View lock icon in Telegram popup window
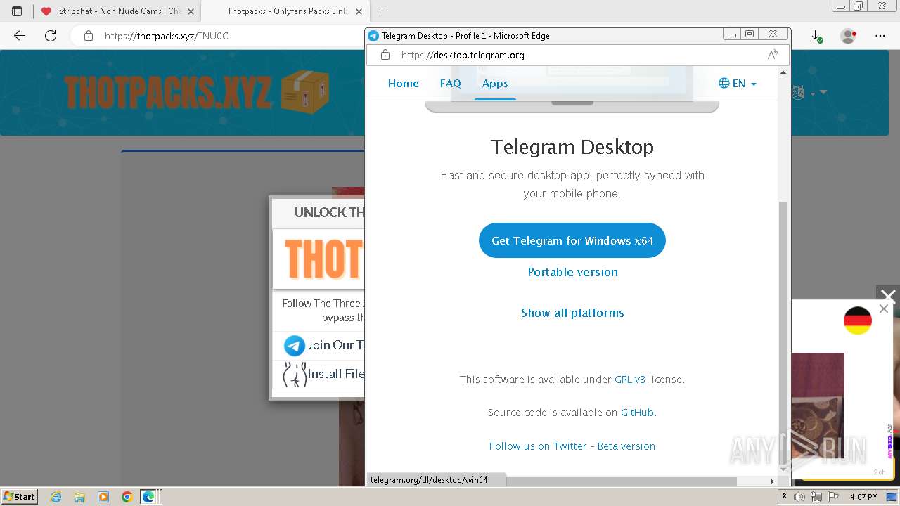The image size is (900, 506). pos(385,55)
